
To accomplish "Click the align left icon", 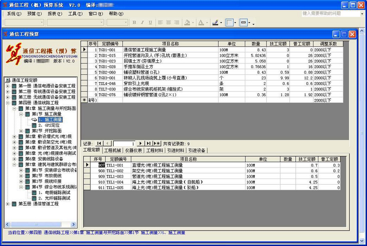I will pyautogui.click(x=160, y=23).
